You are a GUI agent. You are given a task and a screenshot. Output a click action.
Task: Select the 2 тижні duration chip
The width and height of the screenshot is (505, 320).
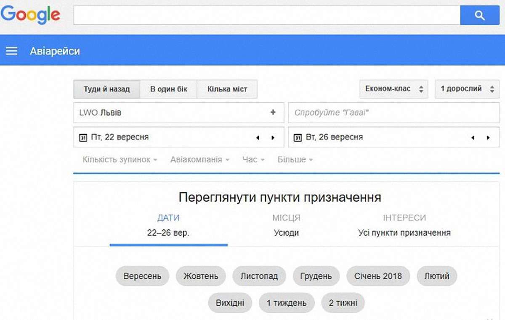point(343,303)
